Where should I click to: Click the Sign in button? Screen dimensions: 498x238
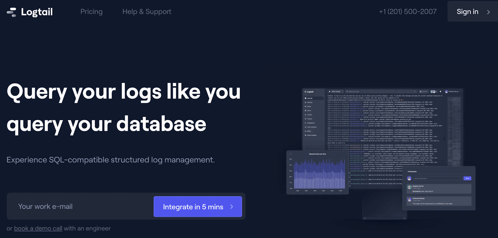[472, 11]
